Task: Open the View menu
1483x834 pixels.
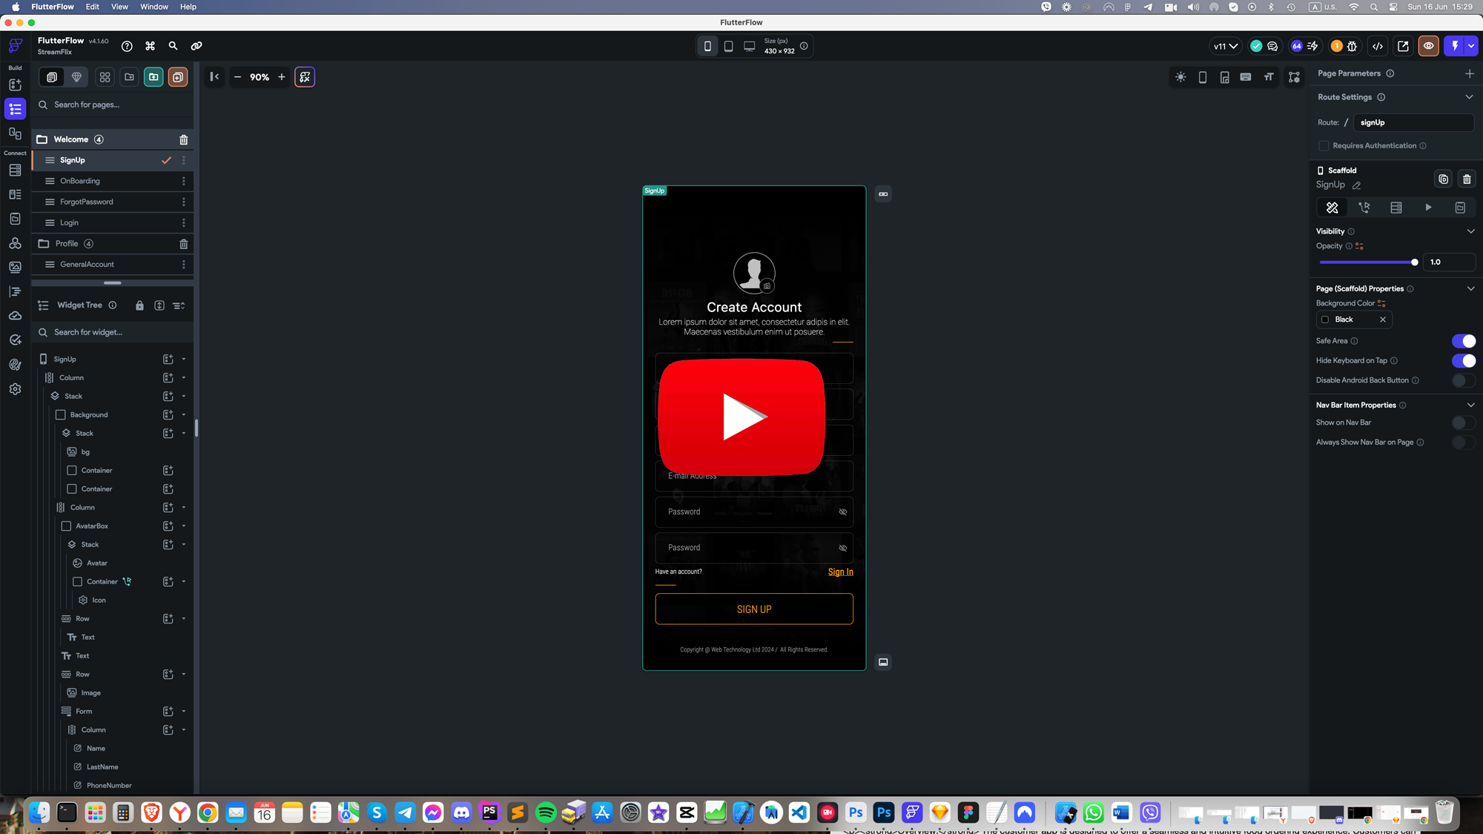Action: pyautogui.click(x=119, y=7)
